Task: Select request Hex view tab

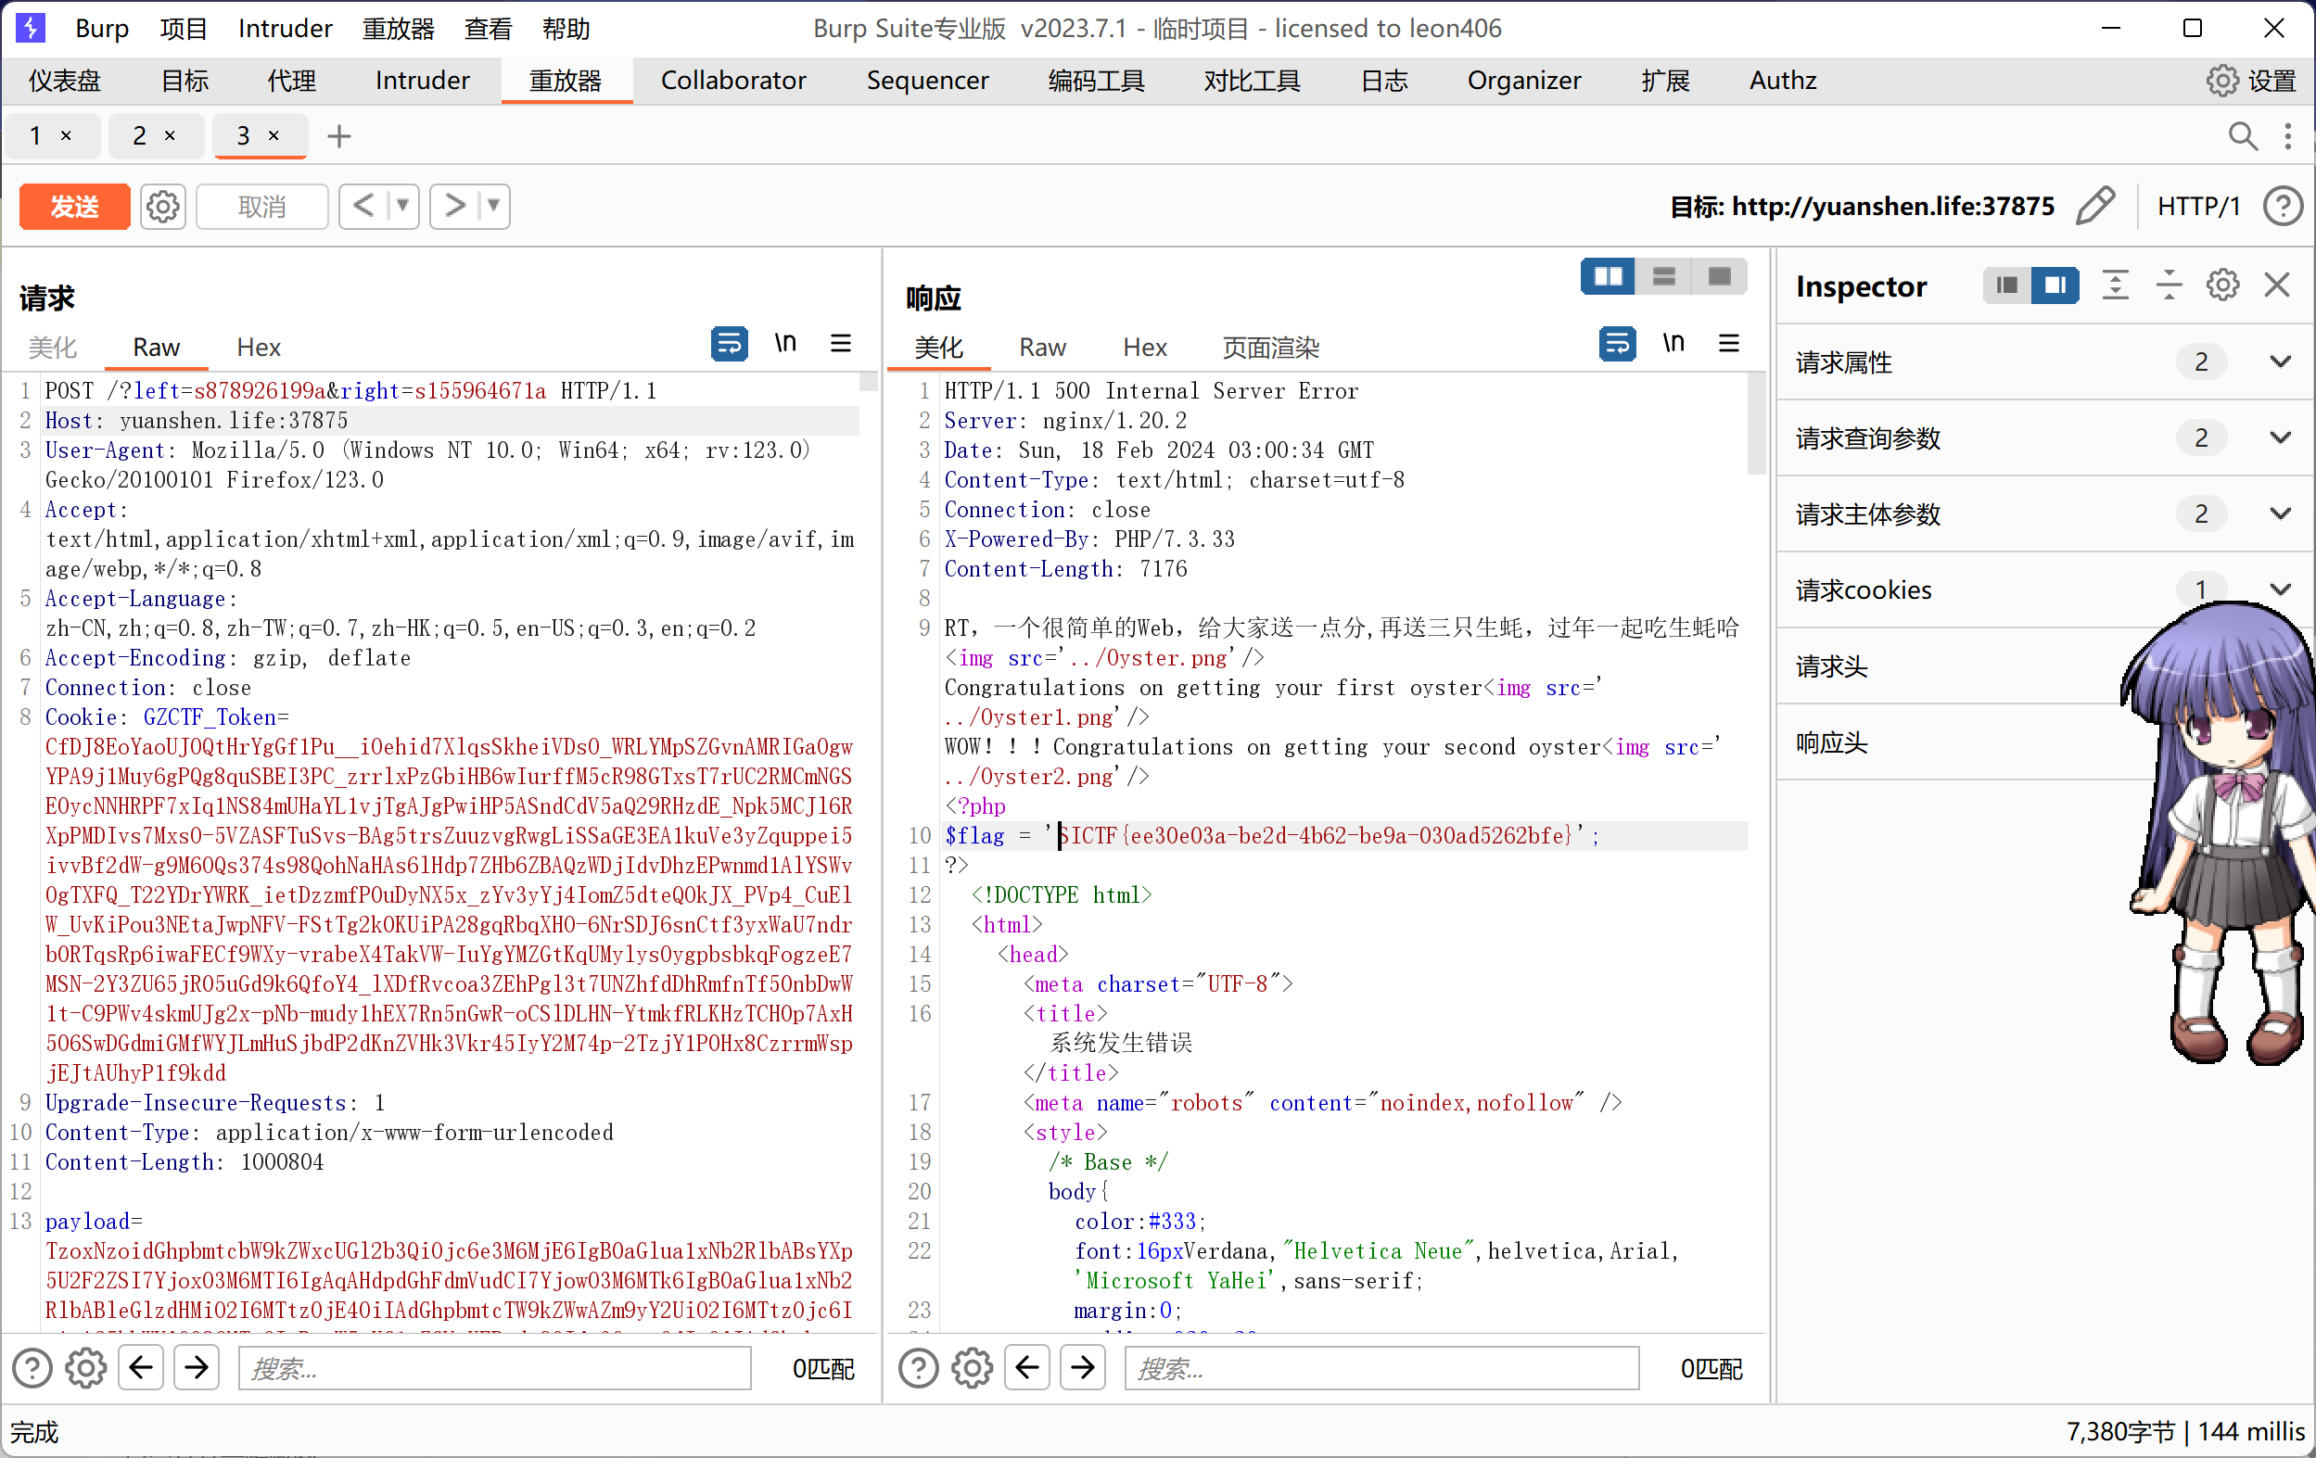Action: [259, 348]
